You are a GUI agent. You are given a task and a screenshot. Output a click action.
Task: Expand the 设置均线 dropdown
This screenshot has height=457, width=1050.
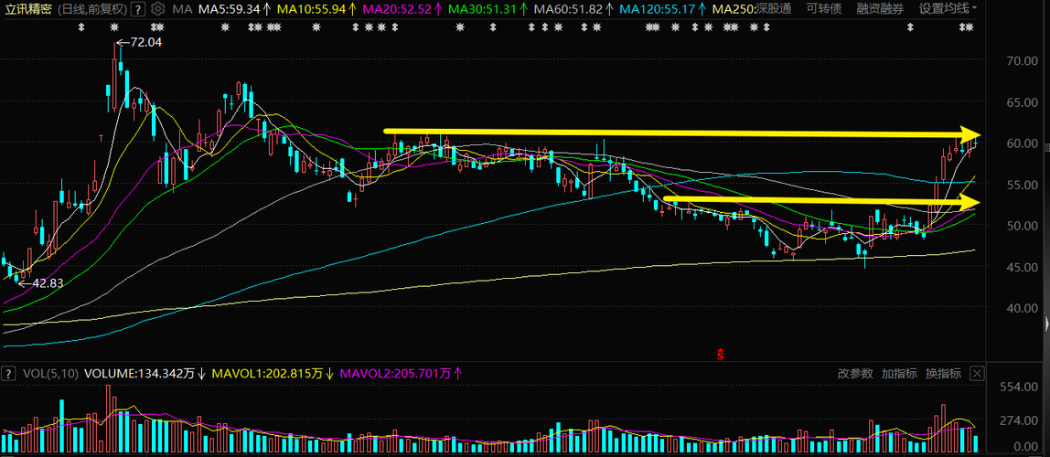tap(948, 9)
